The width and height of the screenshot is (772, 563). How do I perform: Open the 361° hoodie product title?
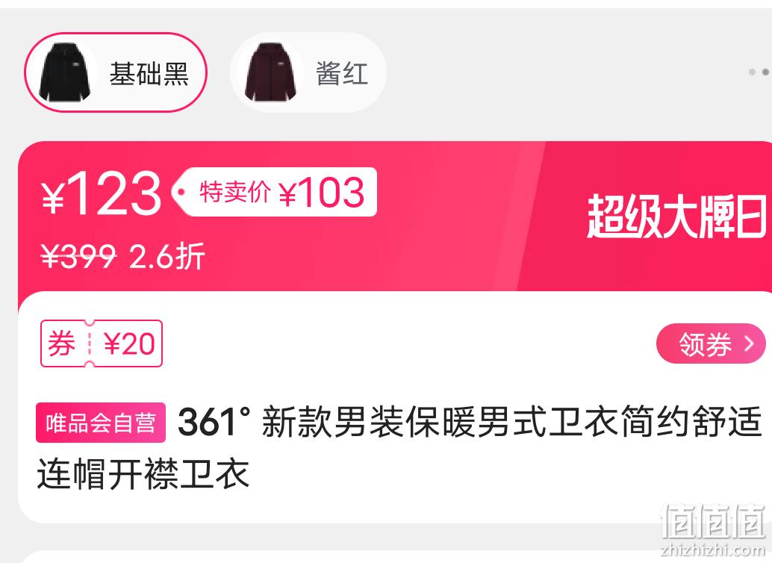pos(399,447)
